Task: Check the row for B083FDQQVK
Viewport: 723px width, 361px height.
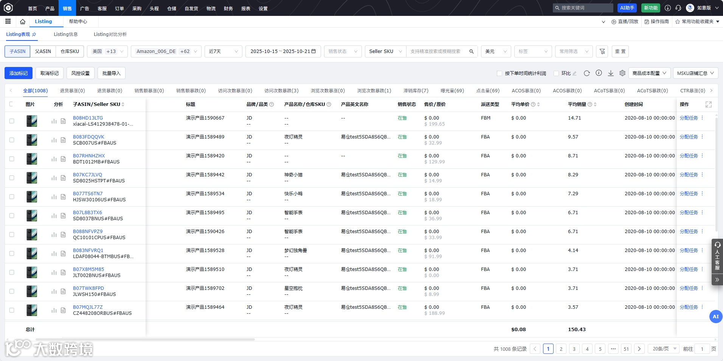Action: [x=12, y=140]
